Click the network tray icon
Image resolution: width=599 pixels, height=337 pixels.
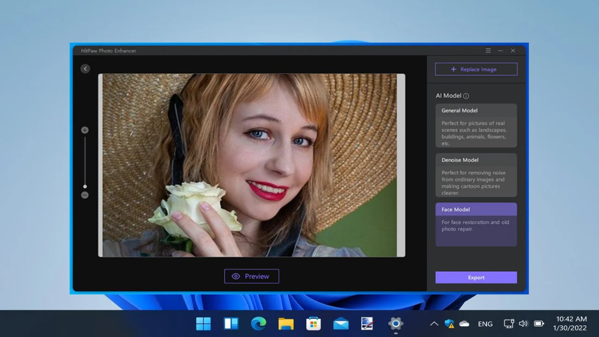[x=509, y=323]
